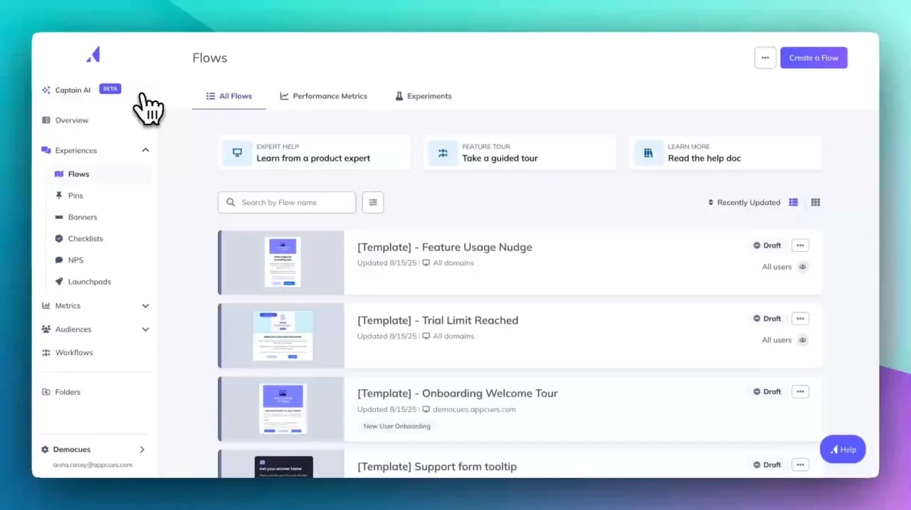Open the Experiments tab
The image size is (911, 510).
423,96
